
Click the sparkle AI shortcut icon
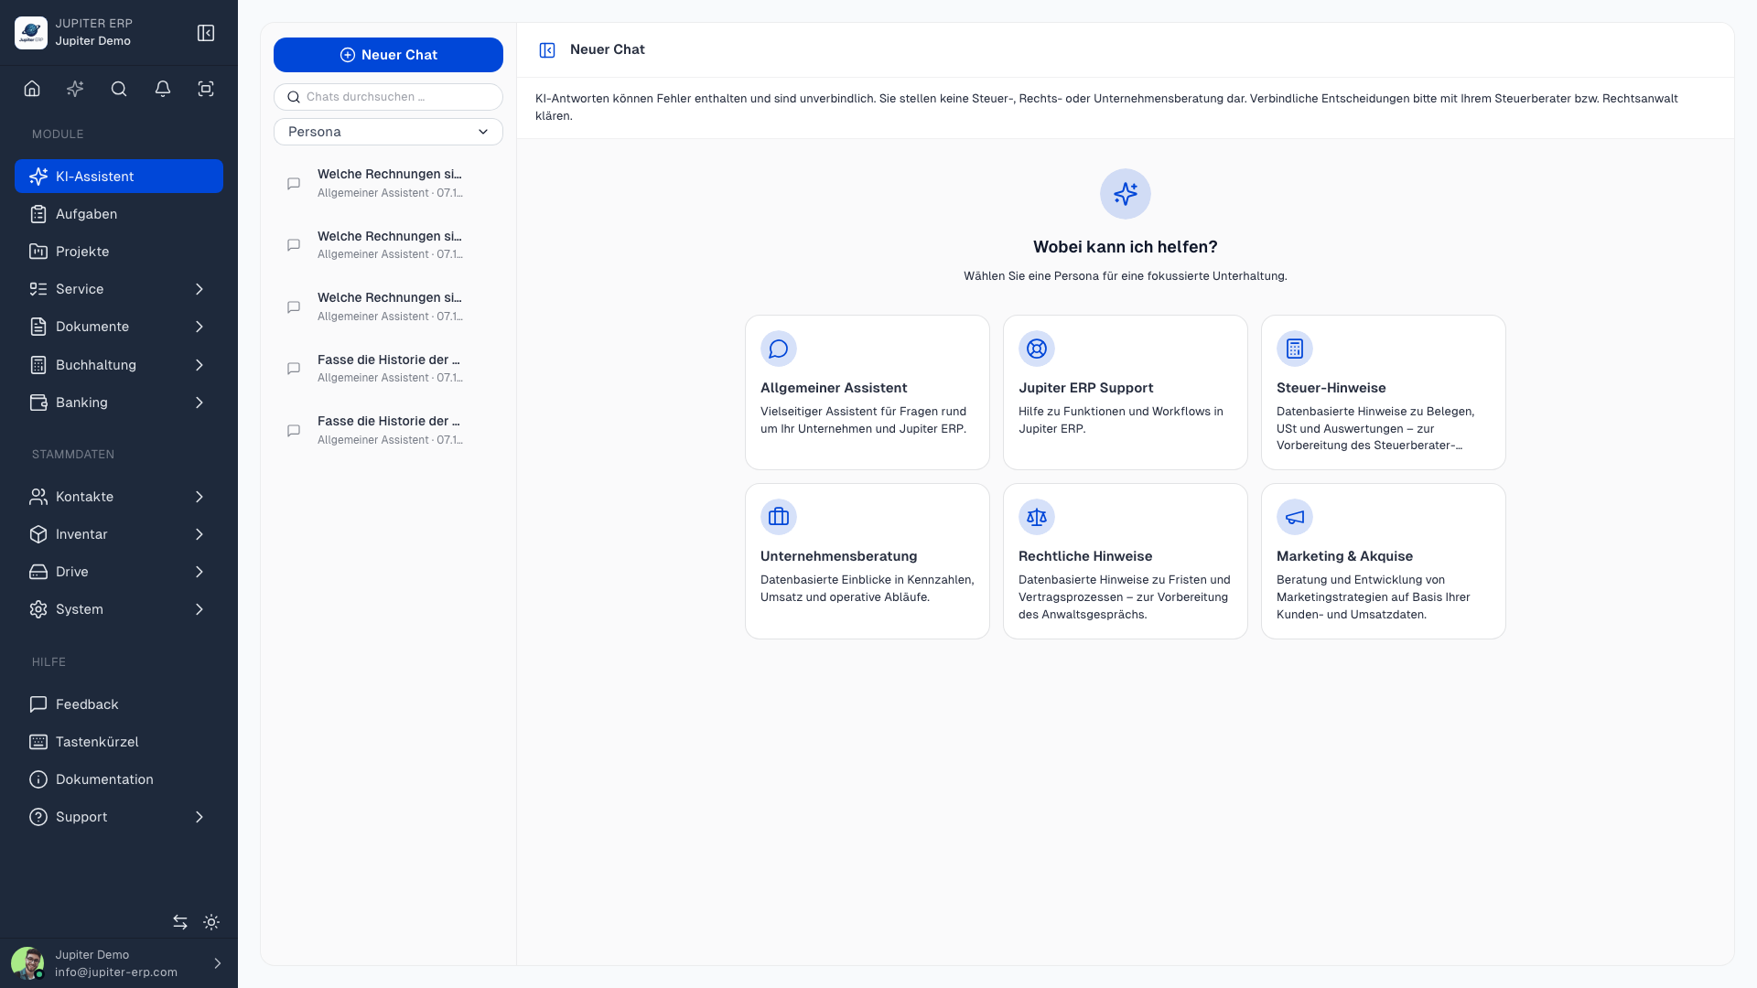(75, 89)
